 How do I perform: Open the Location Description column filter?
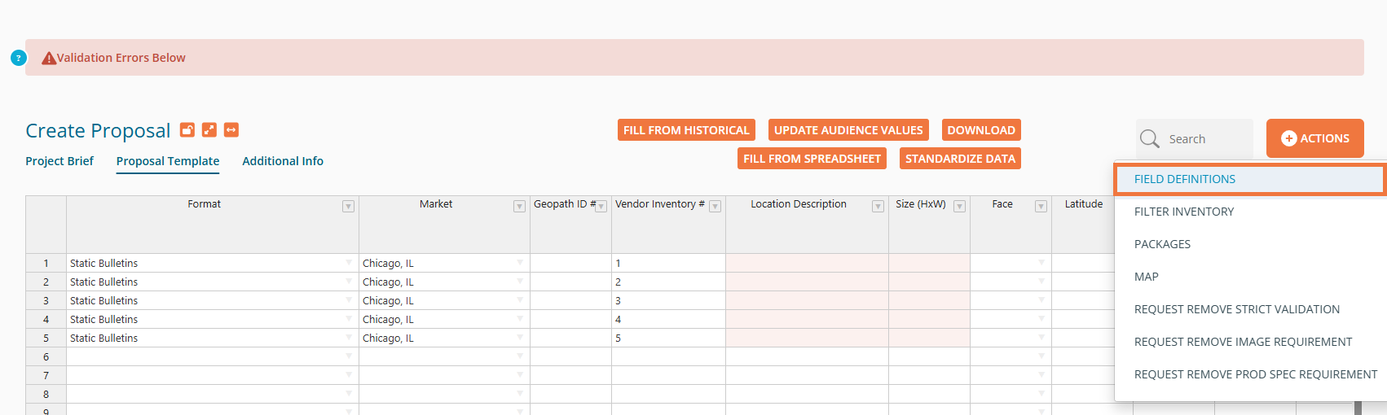[878, 207]
